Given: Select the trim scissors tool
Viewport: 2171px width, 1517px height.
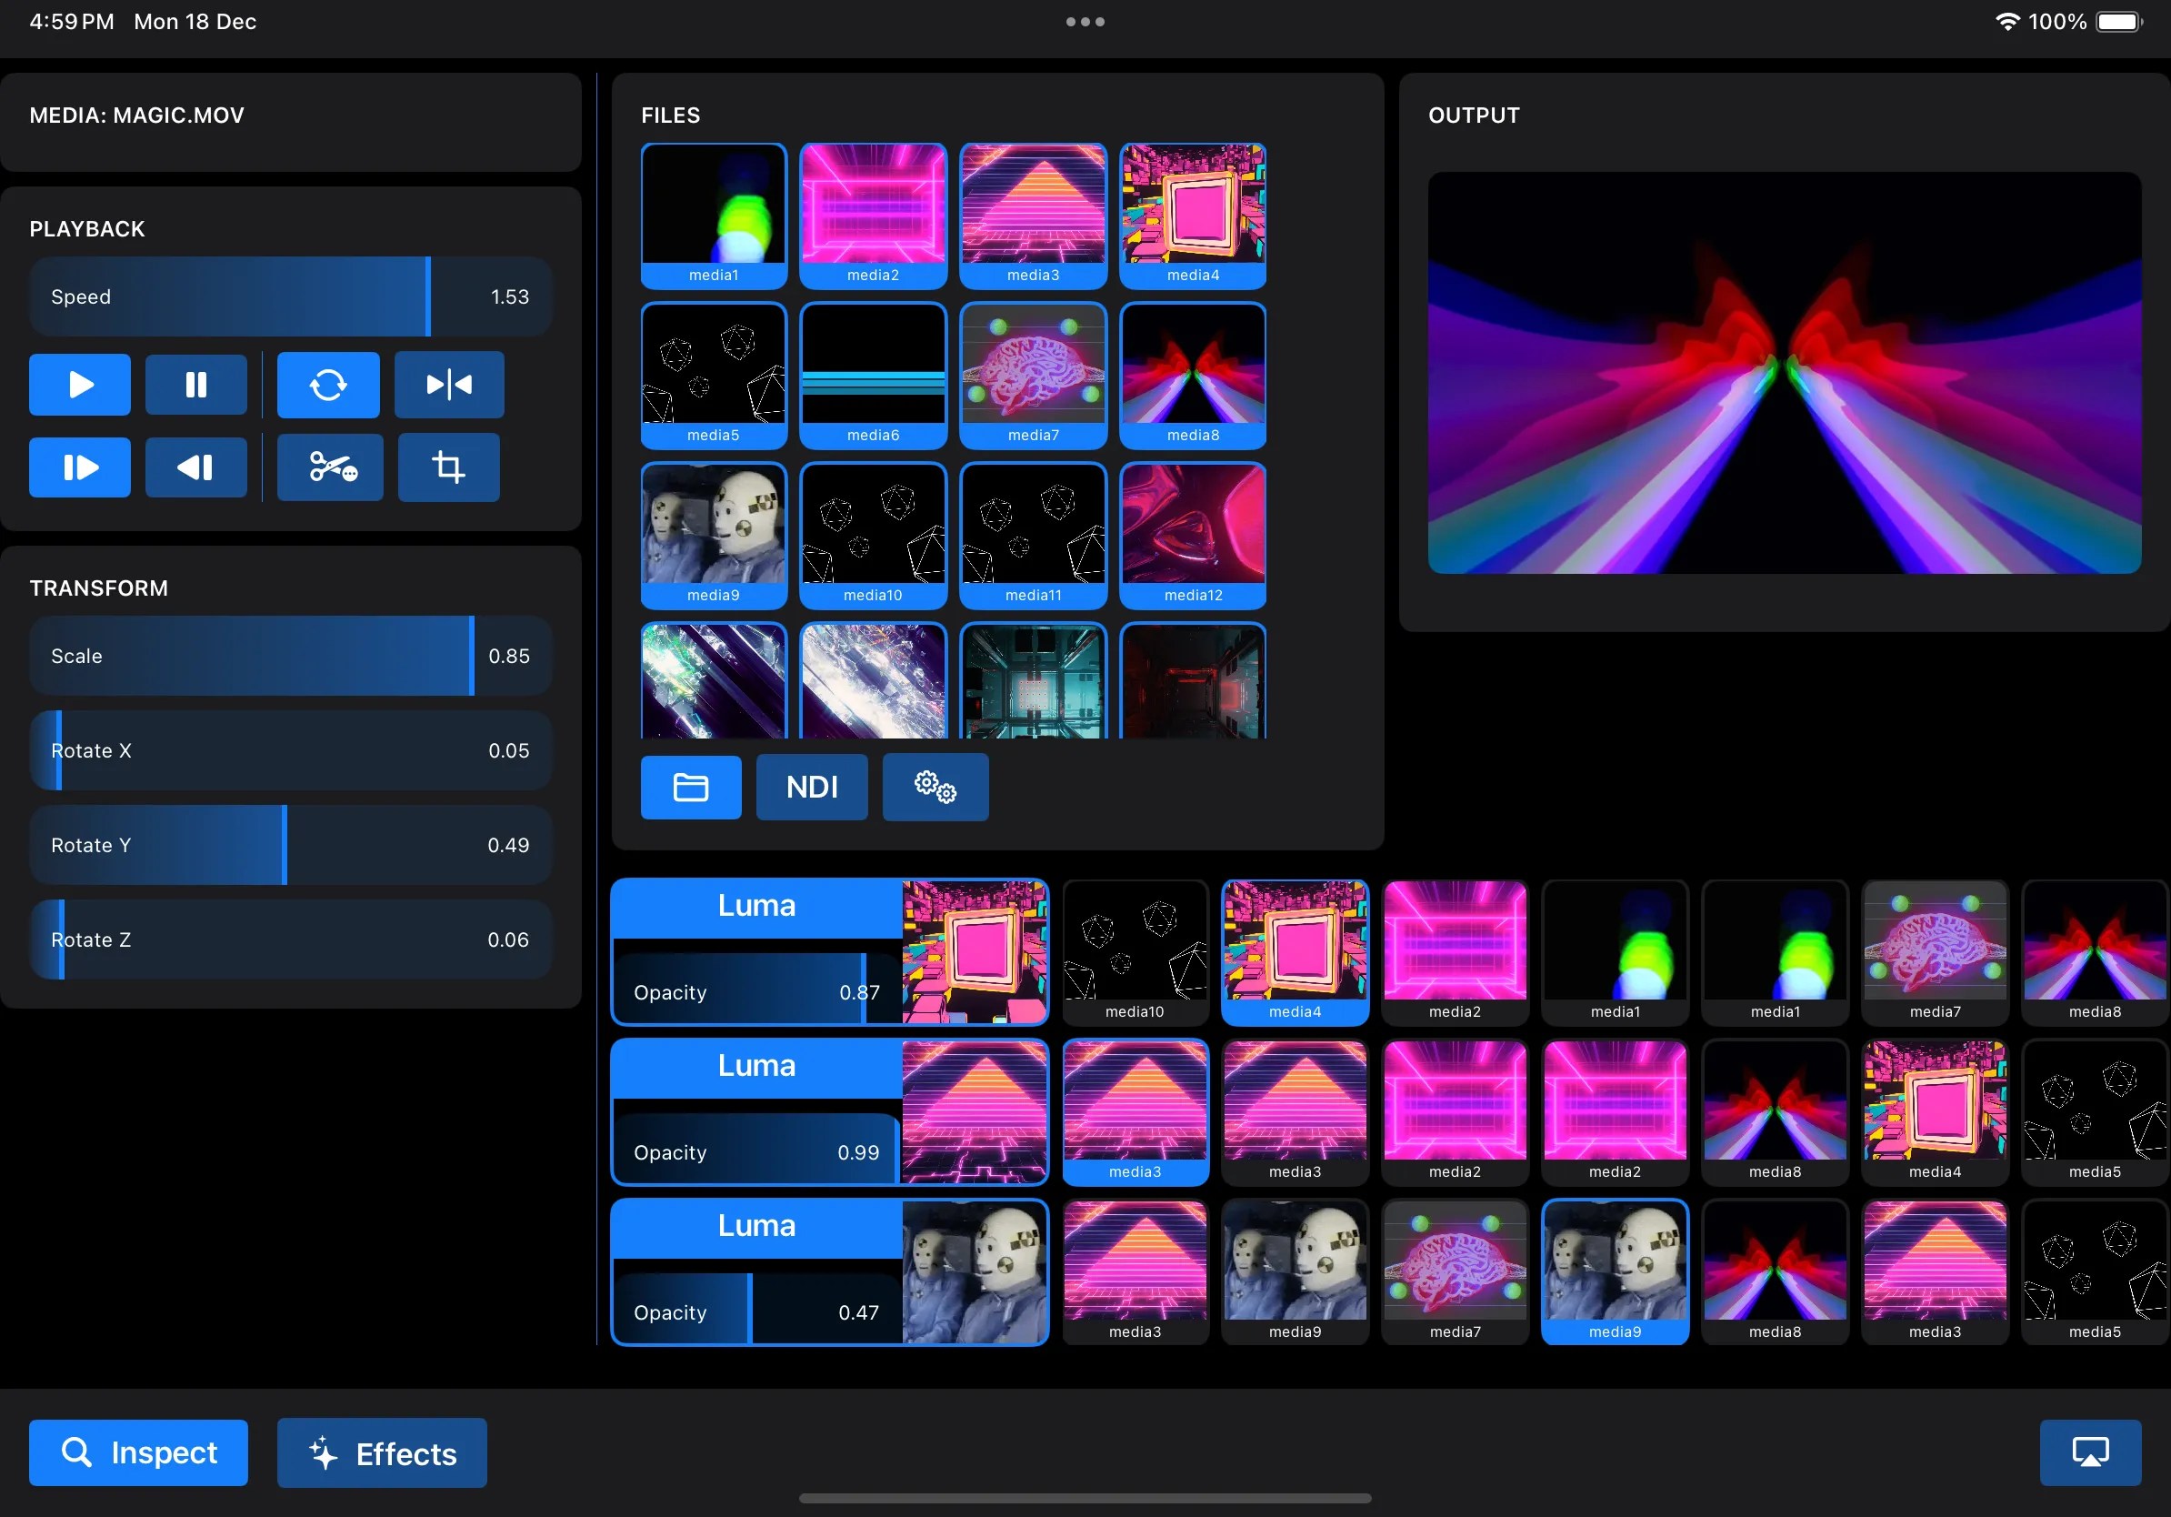Looking at the screenshot, I should pos(328,467).
